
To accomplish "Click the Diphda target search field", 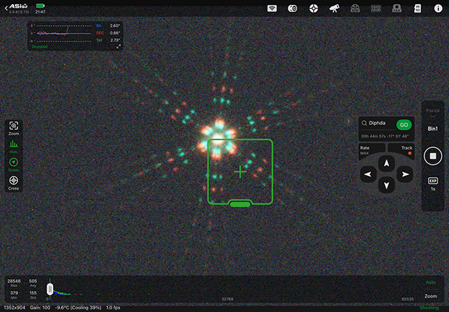I will (x=377, y=124).
